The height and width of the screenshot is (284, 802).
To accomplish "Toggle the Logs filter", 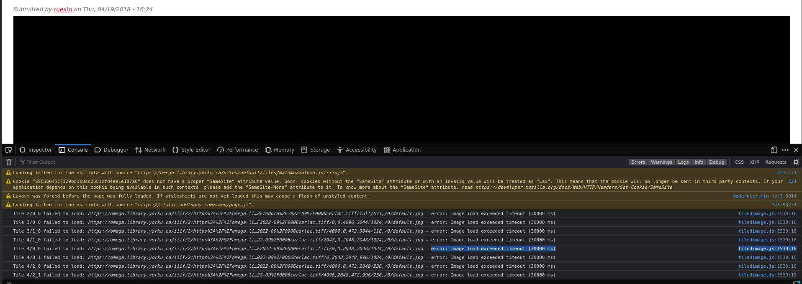I will pos(684,162).
